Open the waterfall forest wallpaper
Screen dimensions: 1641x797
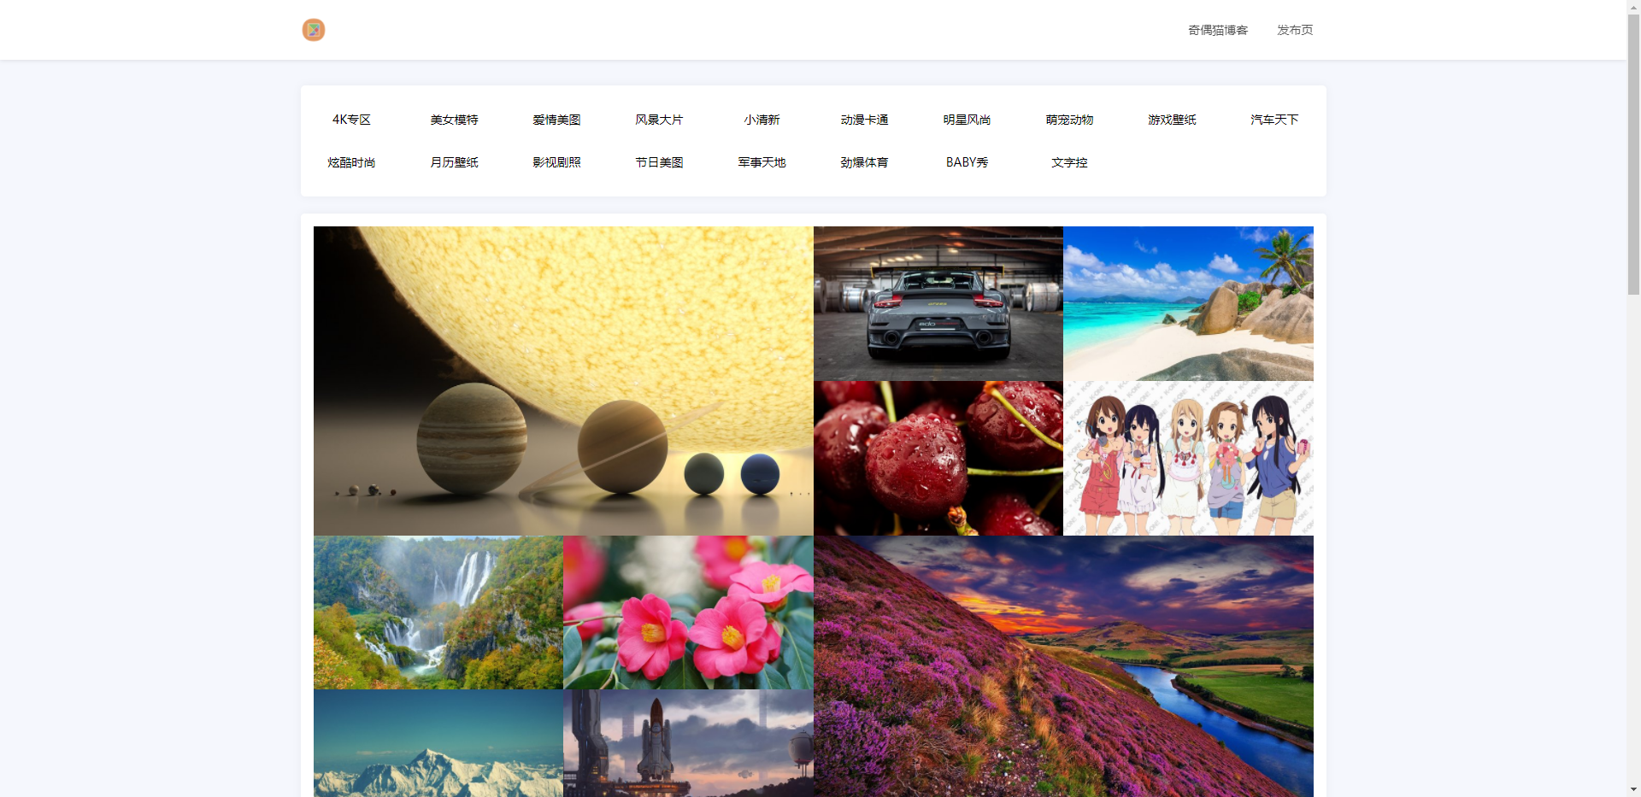(x=438, y=612)
